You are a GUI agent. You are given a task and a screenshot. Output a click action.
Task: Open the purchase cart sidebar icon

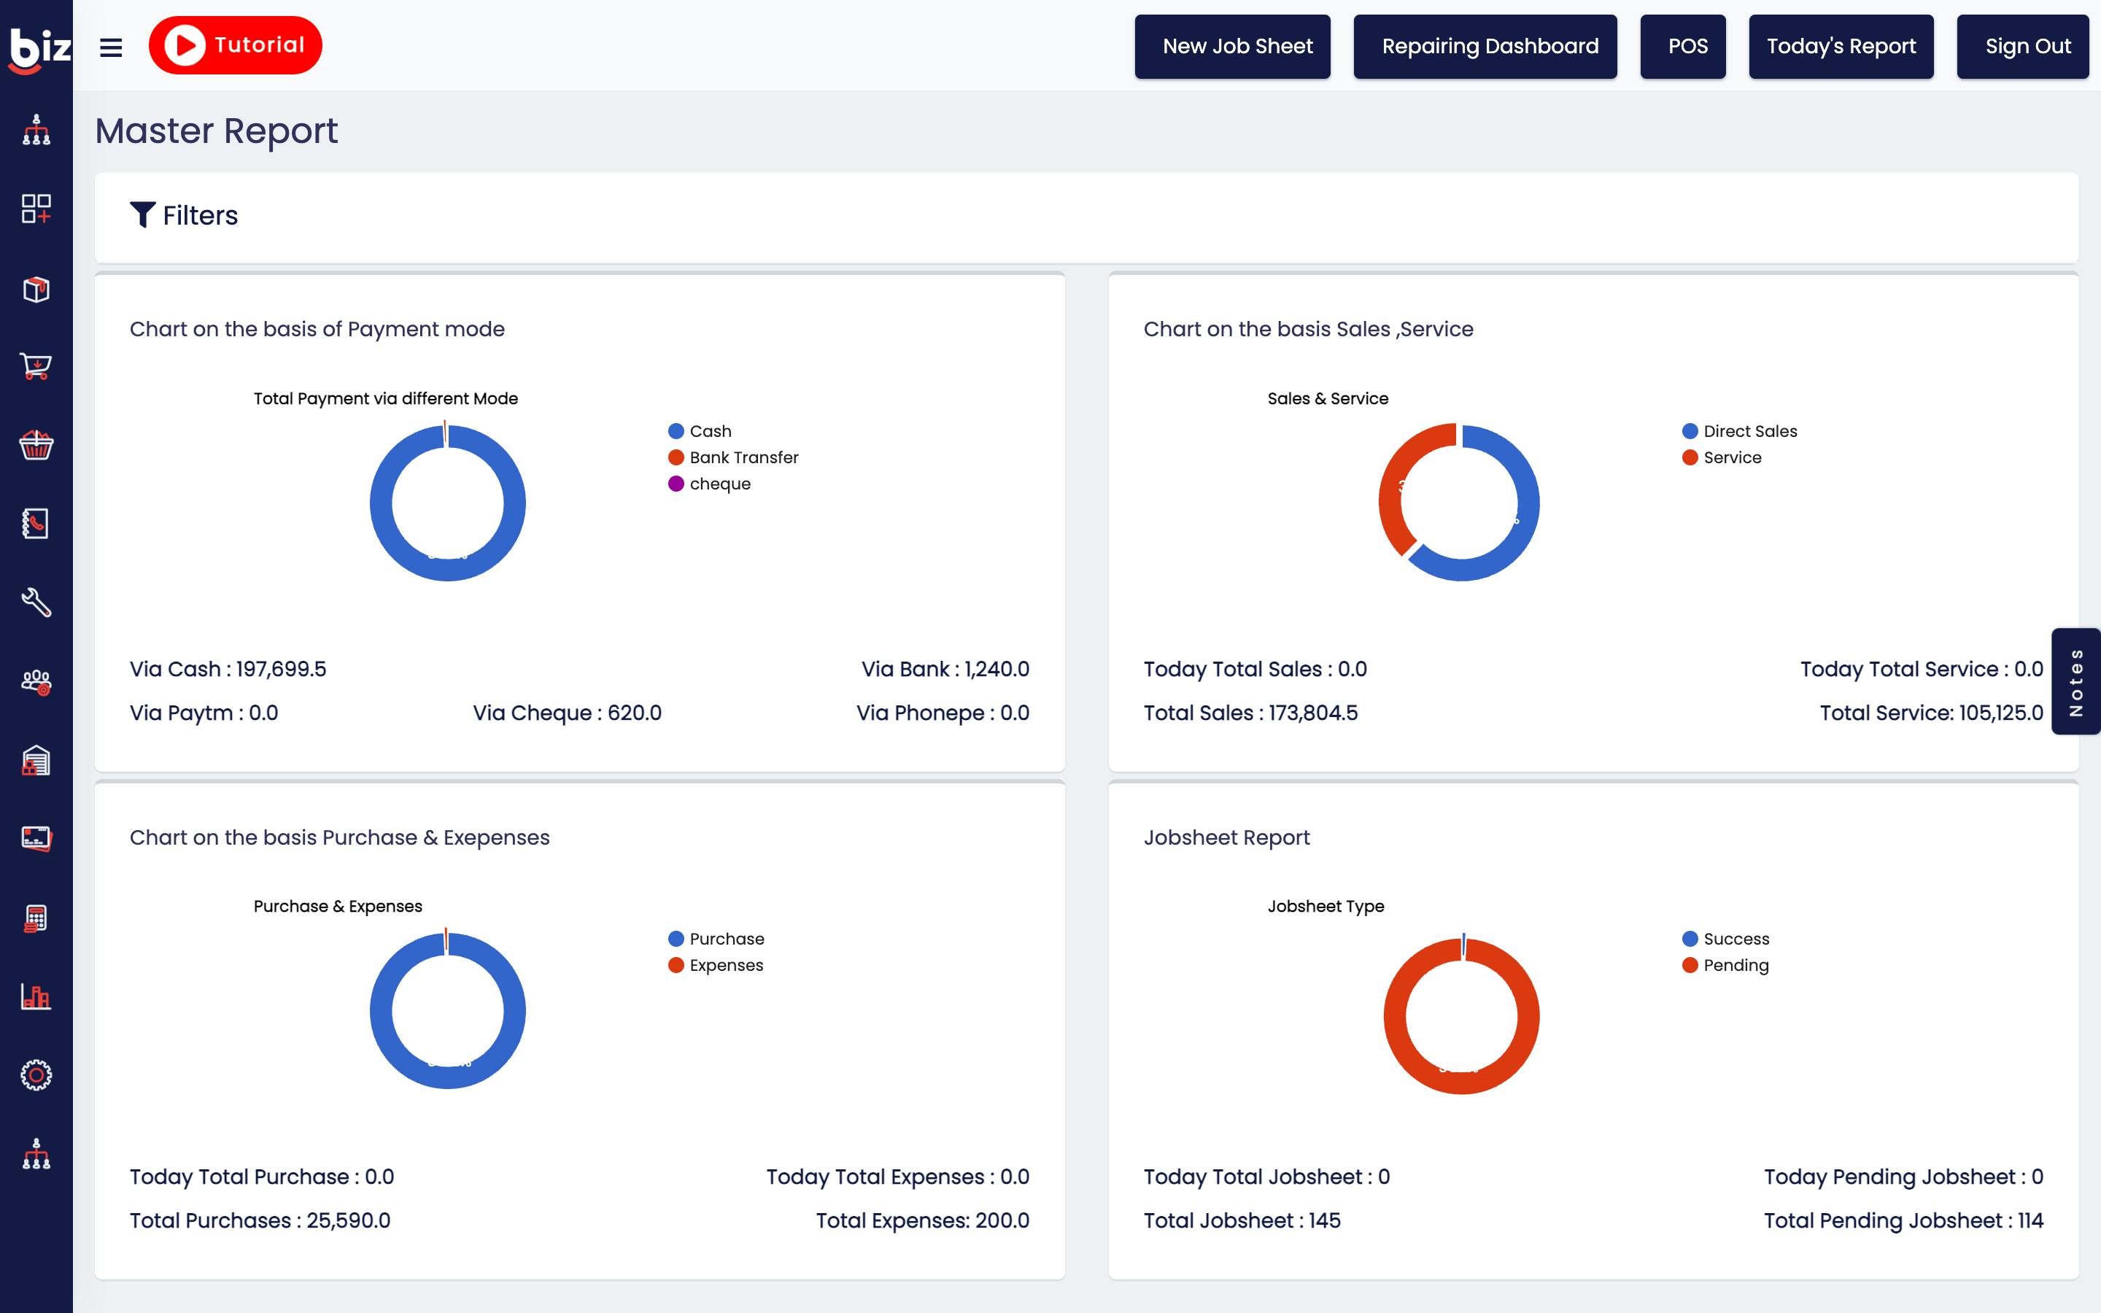click(36, 366)
